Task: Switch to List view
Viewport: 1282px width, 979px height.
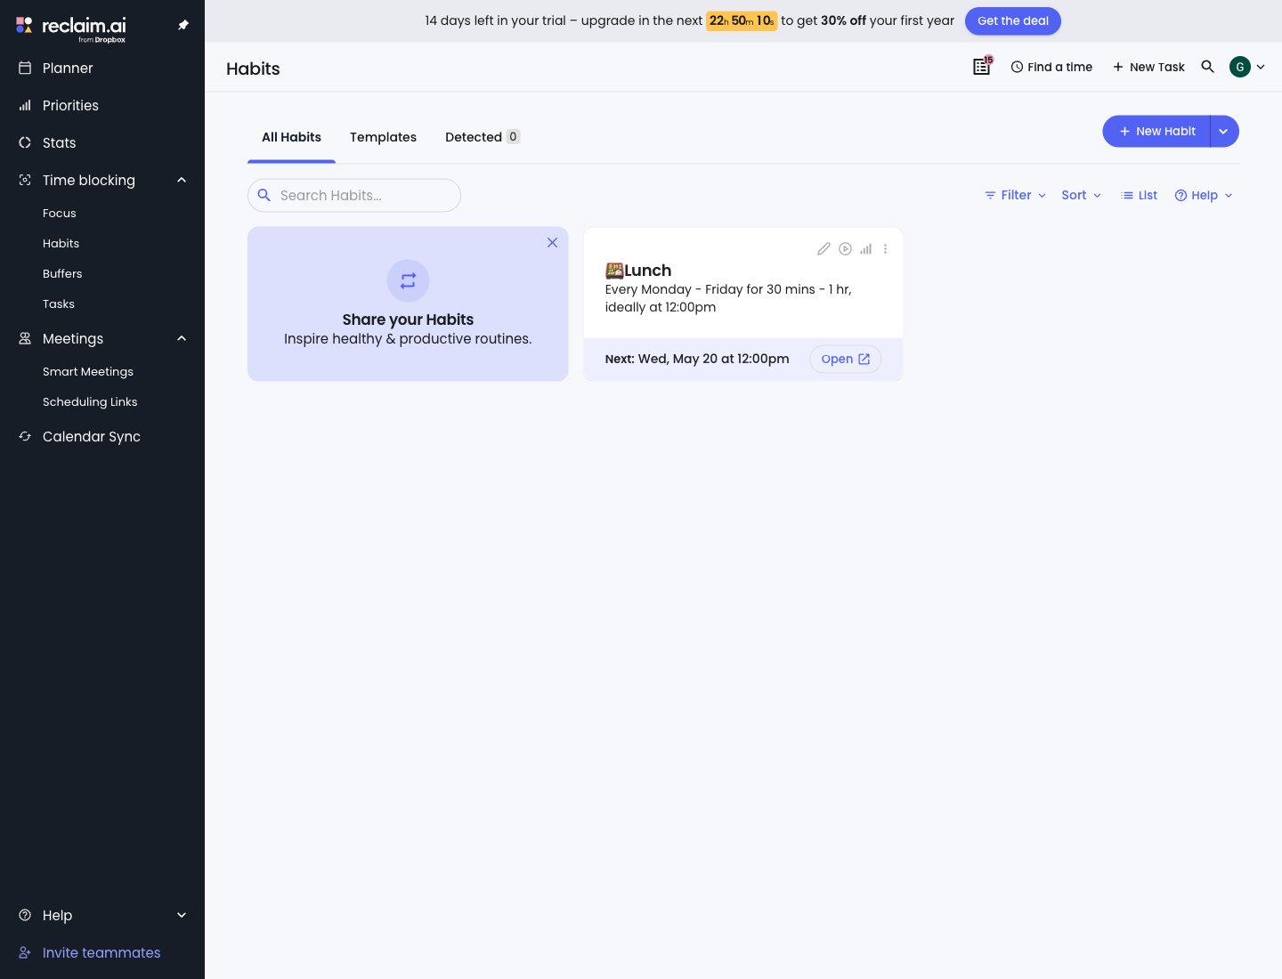Action: tap(1139, 195)
